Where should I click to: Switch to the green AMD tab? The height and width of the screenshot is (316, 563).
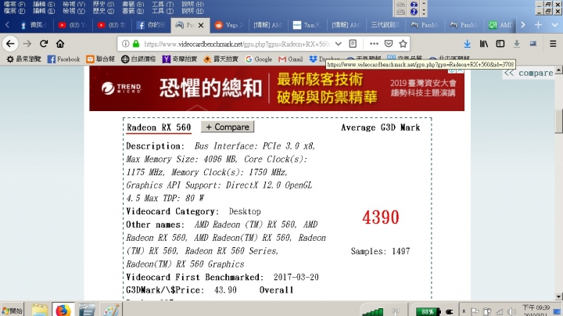(x=501, y=25)
